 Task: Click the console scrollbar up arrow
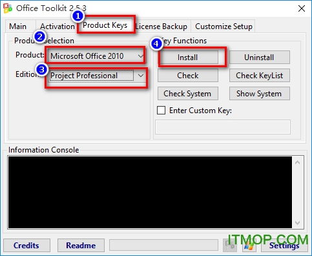click(x=298, y=162)
